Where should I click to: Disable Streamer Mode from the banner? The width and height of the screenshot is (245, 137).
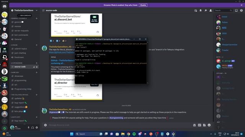(x=143, y=5)
